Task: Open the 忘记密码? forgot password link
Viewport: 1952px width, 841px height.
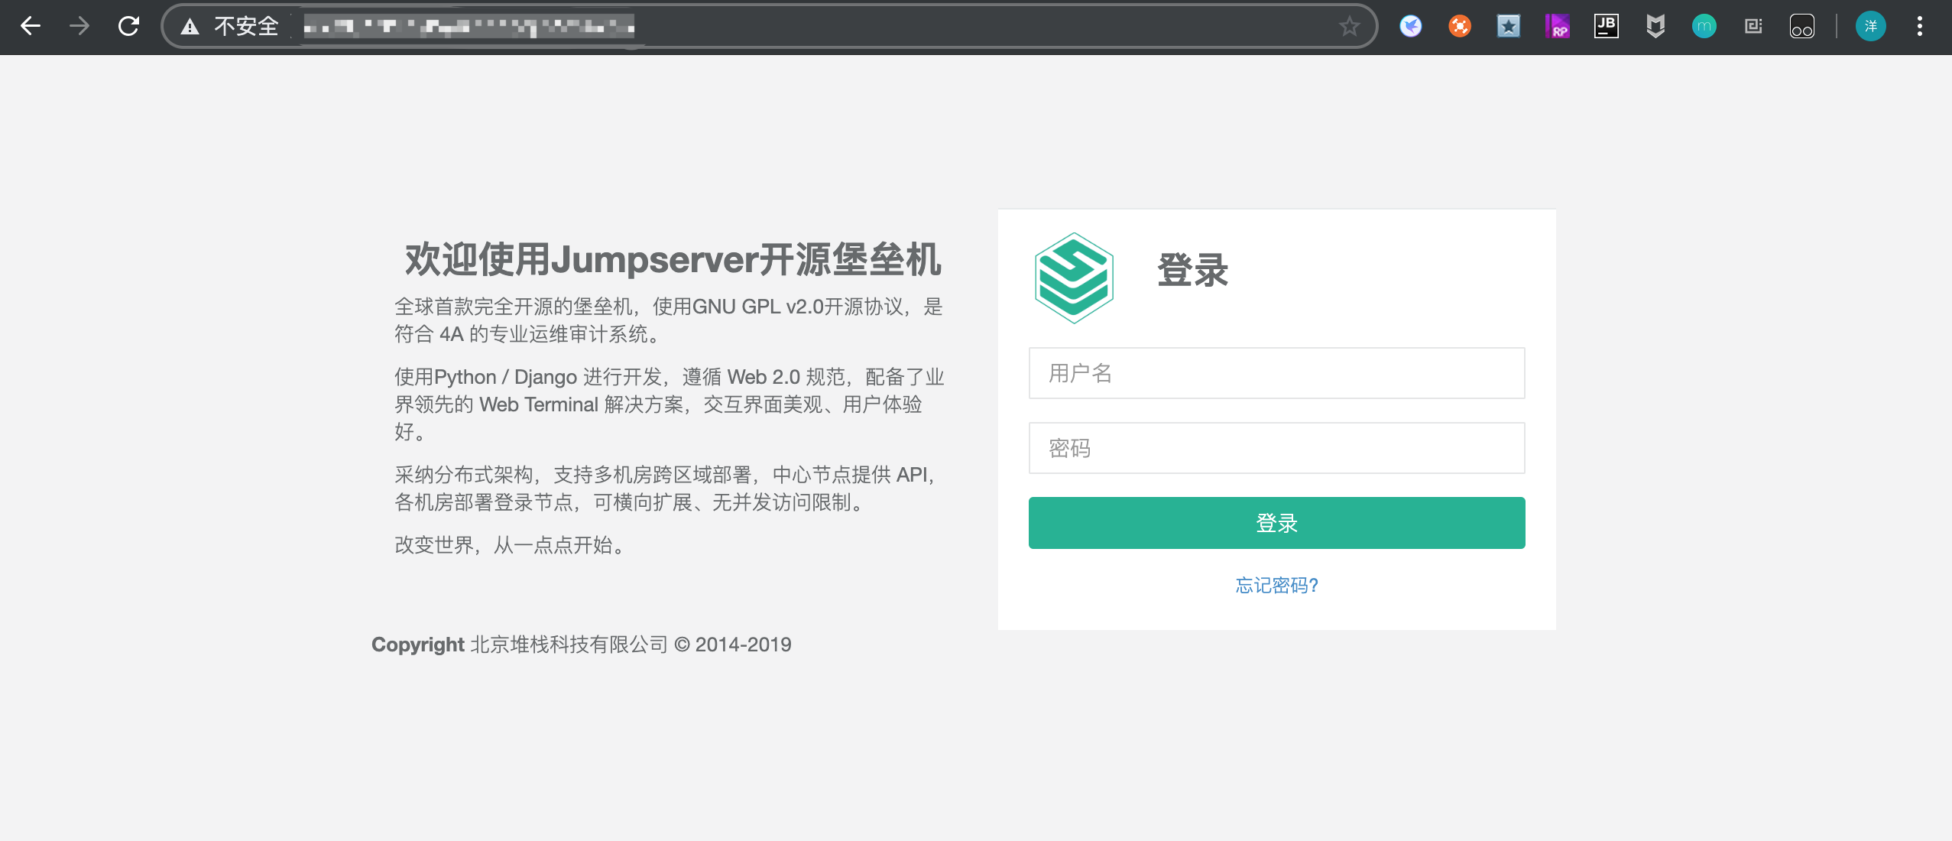Action: coord(1276,586)
